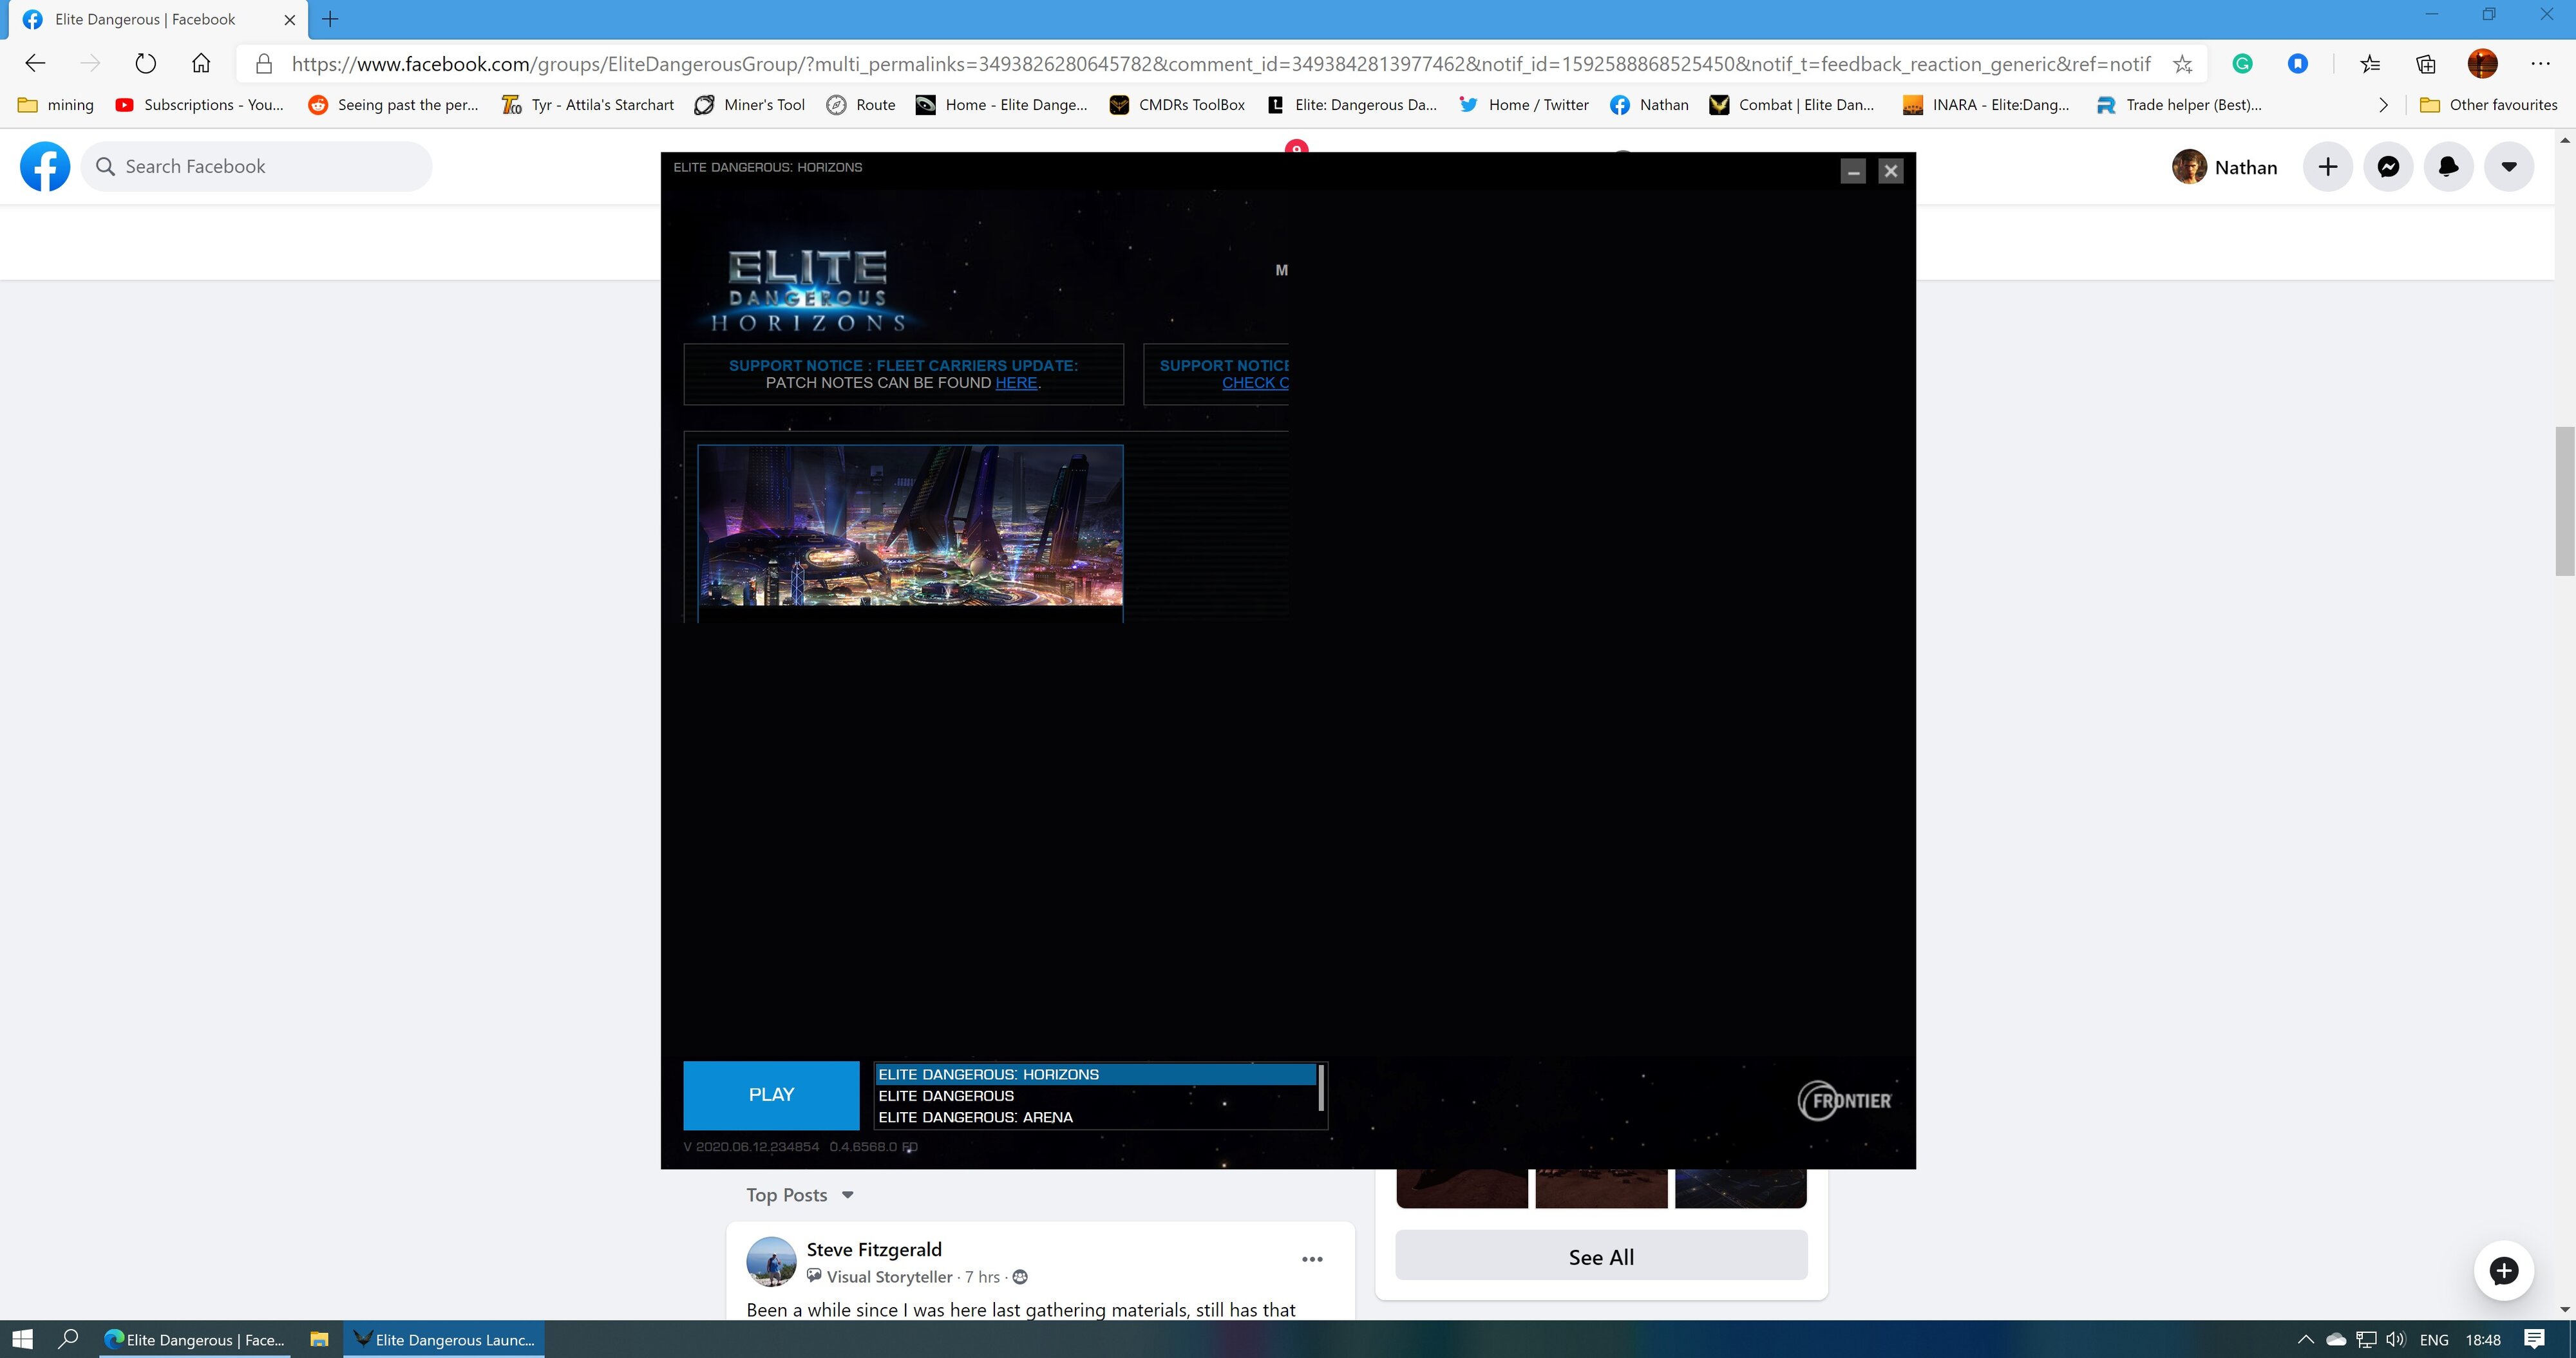Open INARA - Elite:Dang... bookmark

click(x=1986, y=105)
